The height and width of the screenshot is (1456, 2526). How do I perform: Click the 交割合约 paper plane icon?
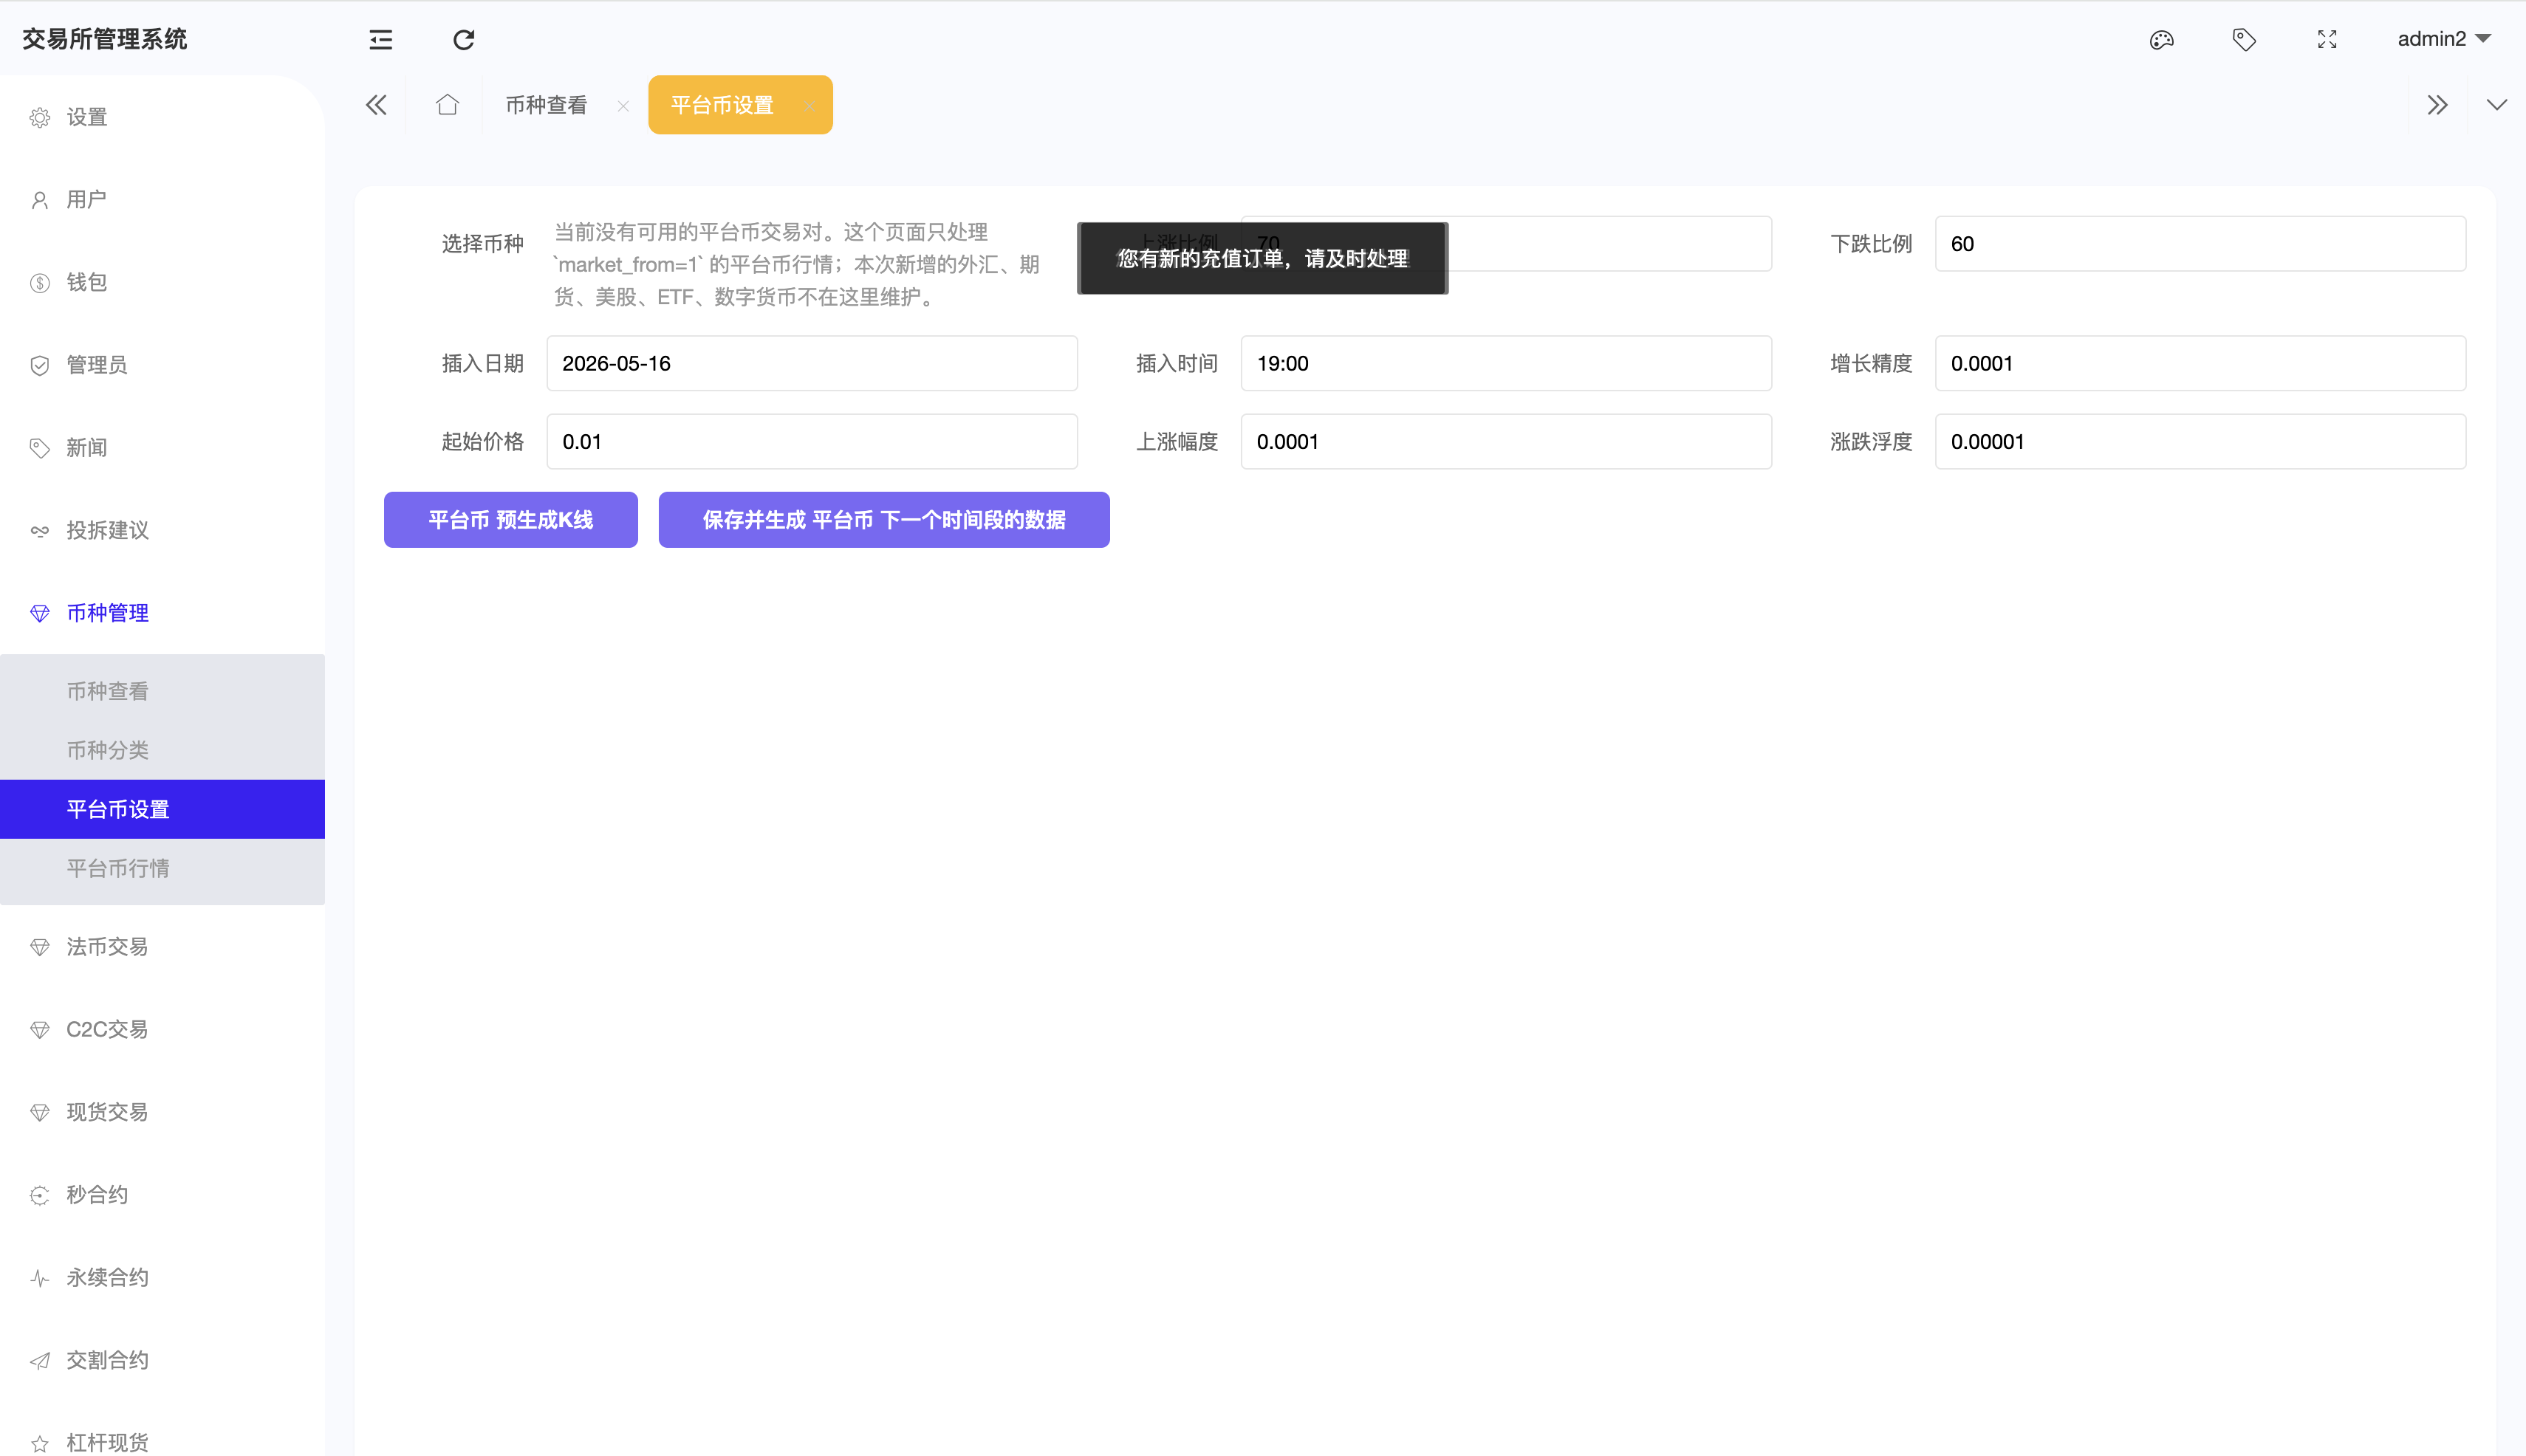40,1361
